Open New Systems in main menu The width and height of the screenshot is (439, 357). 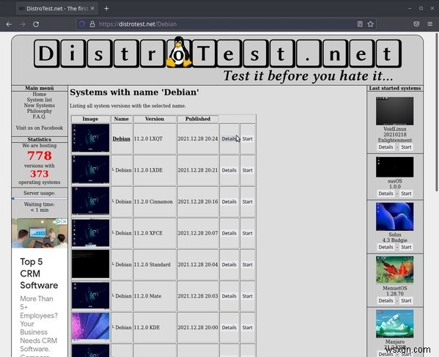(x=39, y=106)
